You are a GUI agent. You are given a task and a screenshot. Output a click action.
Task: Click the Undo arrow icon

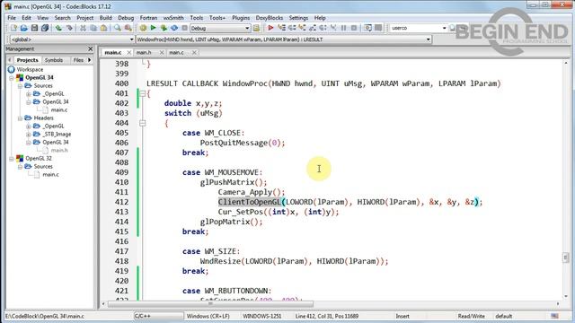(x=58, y=28)
